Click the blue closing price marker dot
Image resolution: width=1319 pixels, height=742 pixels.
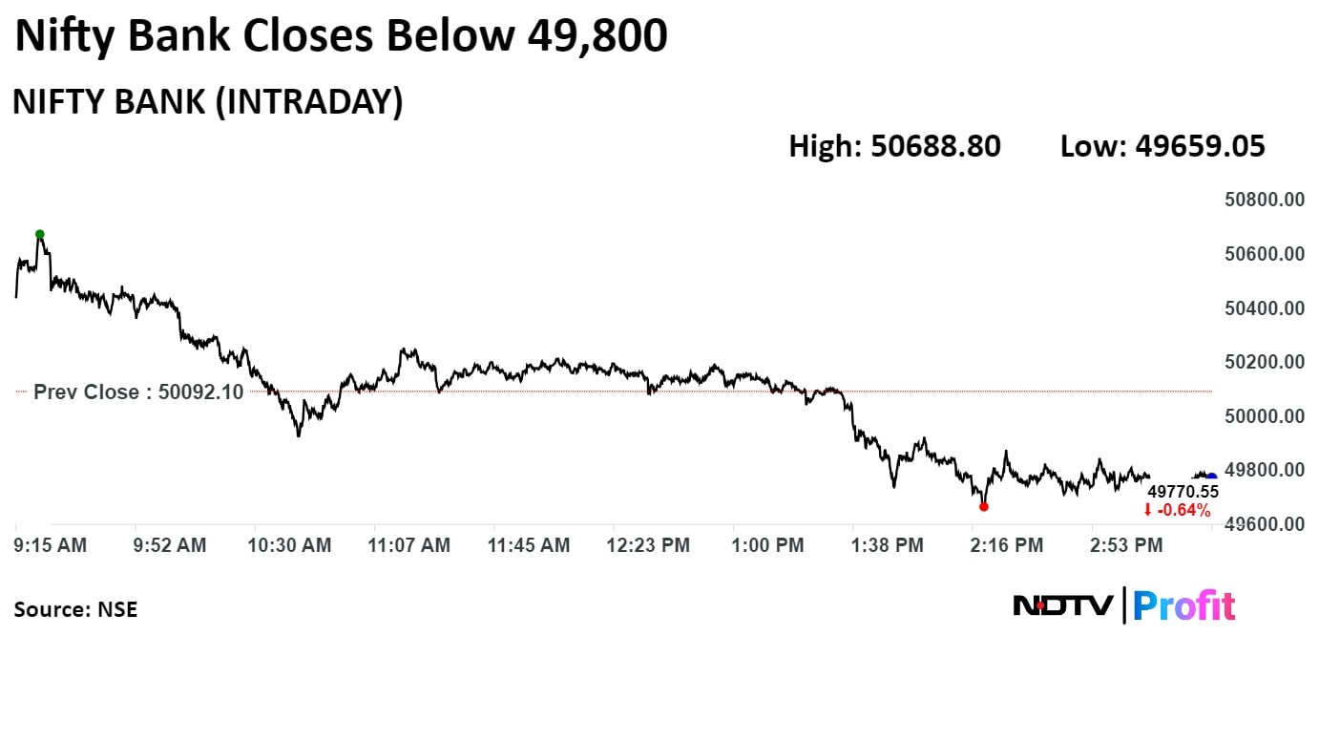click(x=1211, y=477)
